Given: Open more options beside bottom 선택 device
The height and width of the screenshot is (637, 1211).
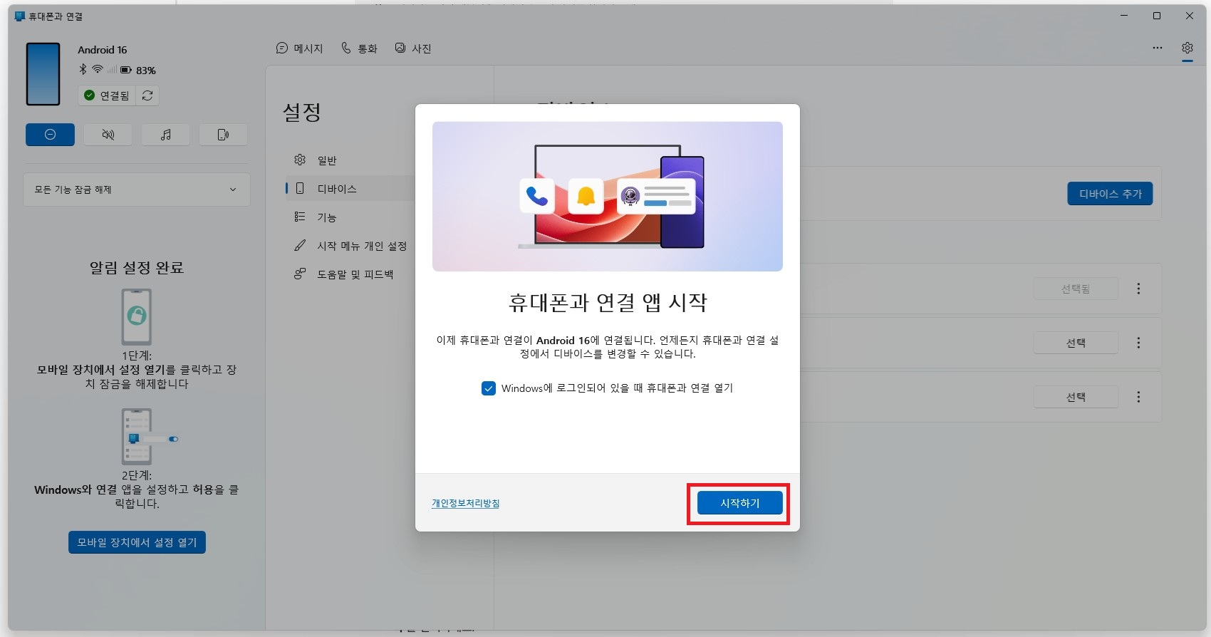Looking at the screenshot, I should coord(1138,397).
